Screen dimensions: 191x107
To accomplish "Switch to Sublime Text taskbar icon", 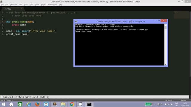I will pyautogui.click(x=55, y=104).
